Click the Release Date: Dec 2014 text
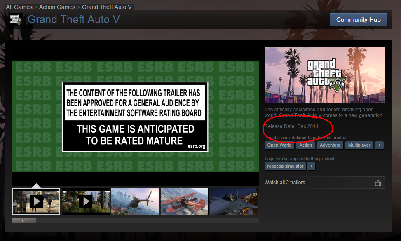 click(x=291, y=126)
